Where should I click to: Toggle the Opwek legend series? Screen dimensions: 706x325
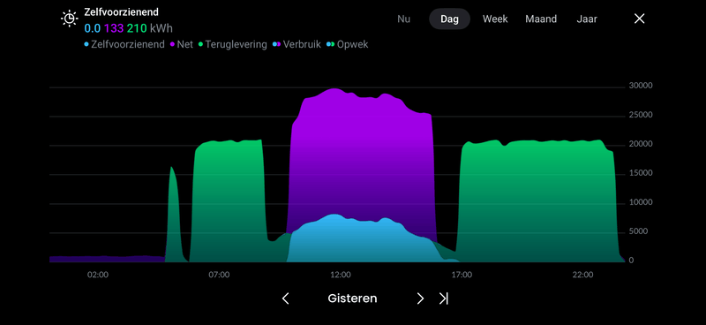tap(348, 45)
